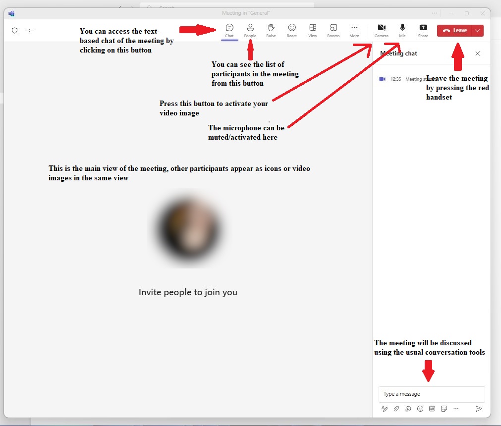Open more chat compose options ellipsis
Viewport: 501px width, 426px height.
[456, 409]
